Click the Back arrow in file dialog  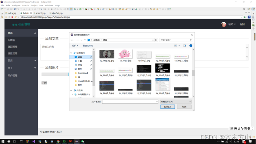[x=73, y=40]
